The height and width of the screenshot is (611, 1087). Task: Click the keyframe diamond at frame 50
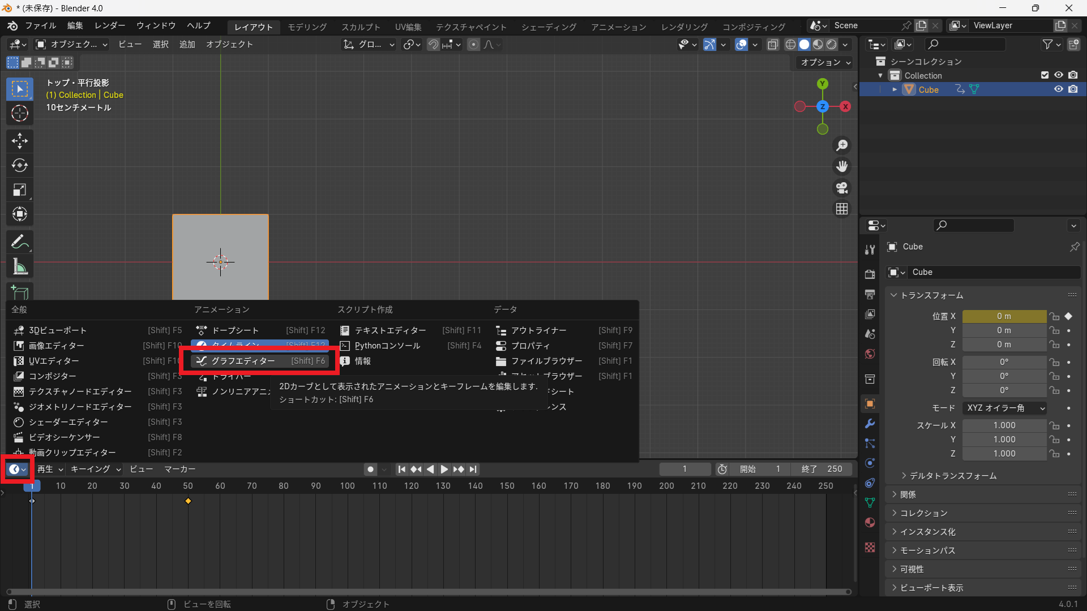pyautogui.click(x=188, y=501)
